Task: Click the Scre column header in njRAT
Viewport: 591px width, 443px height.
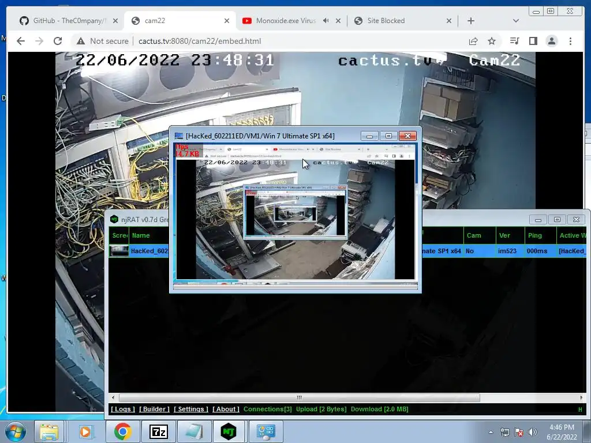Action: point(119,235)
